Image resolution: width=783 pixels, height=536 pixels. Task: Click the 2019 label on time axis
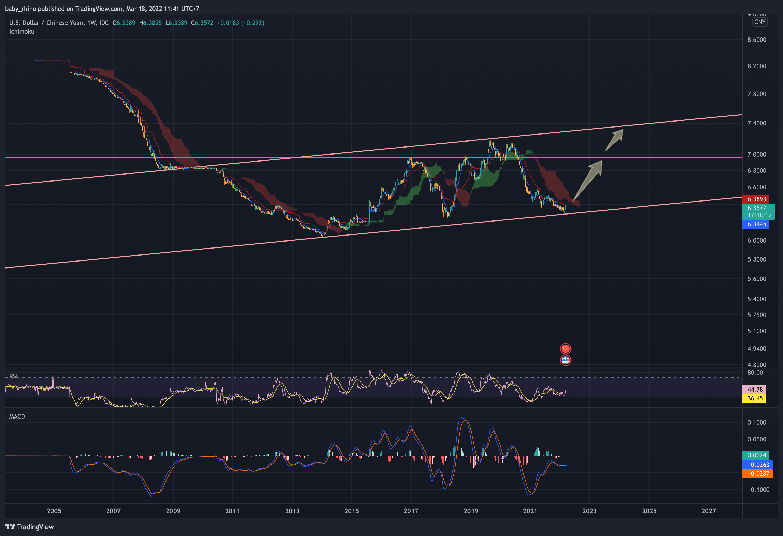(x=471, y=511)
